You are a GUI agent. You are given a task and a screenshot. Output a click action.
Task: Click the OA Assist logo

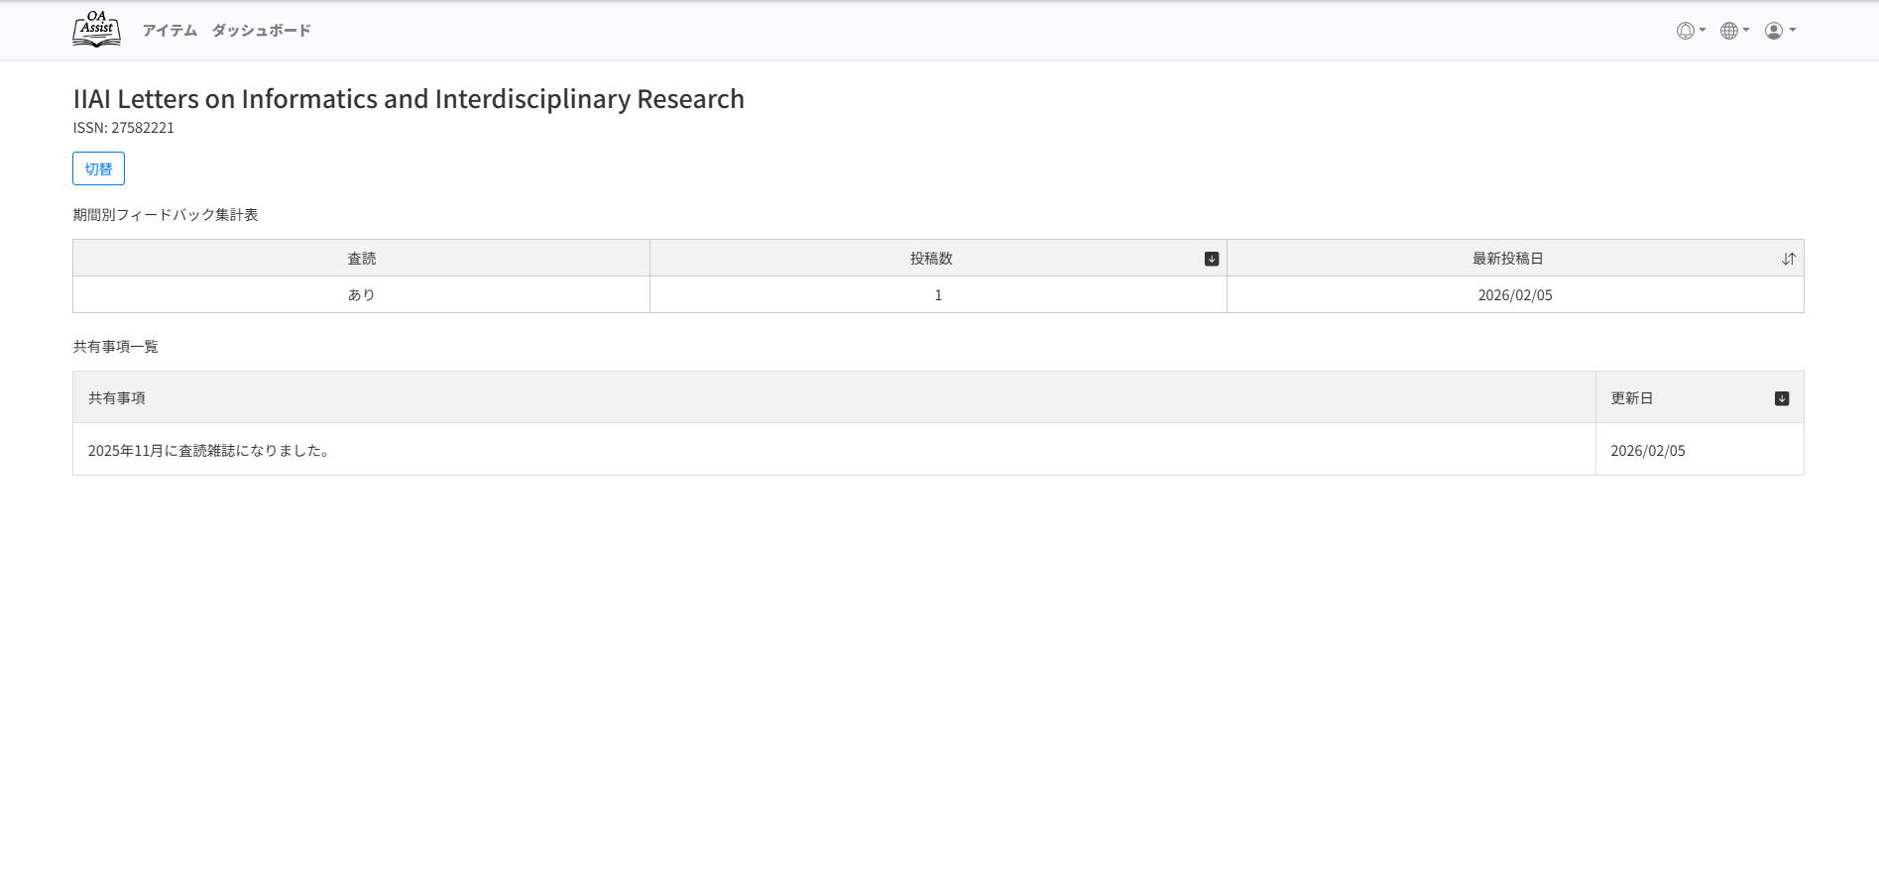96,30
